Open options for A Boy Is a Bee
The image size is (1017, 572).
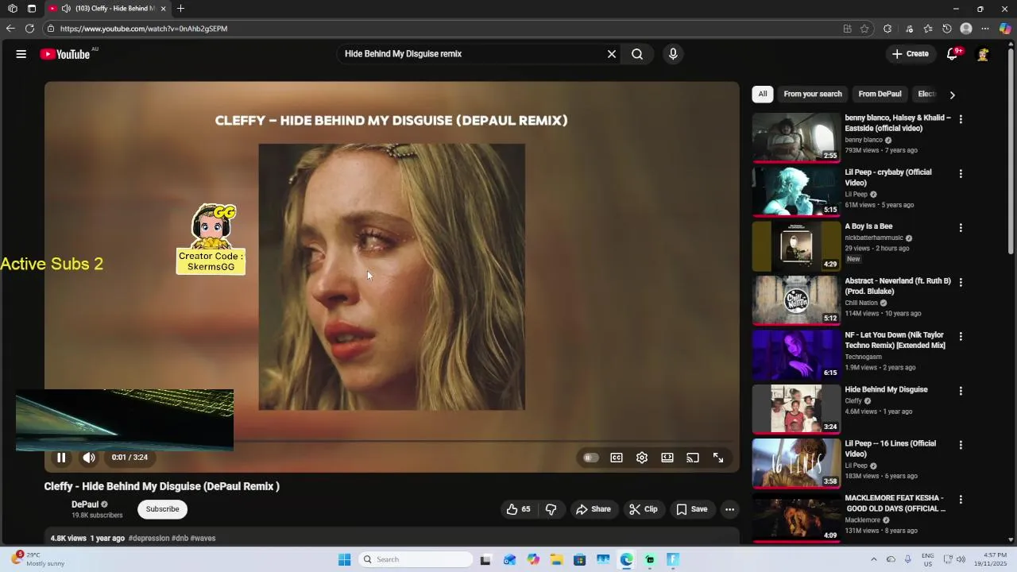pyautogui.click(x=961, y=228)
